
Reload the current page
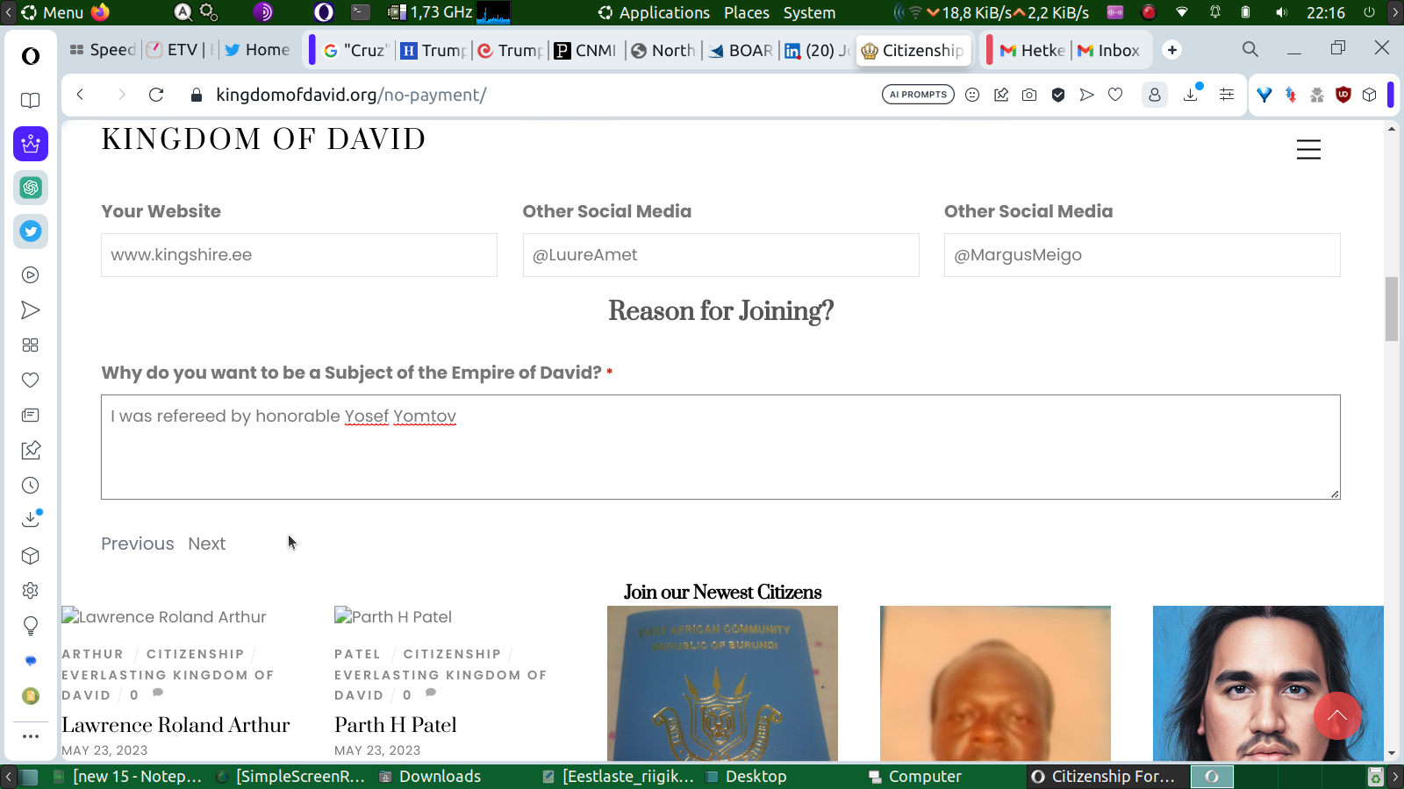pyautogui.click(x=156, y=95)
